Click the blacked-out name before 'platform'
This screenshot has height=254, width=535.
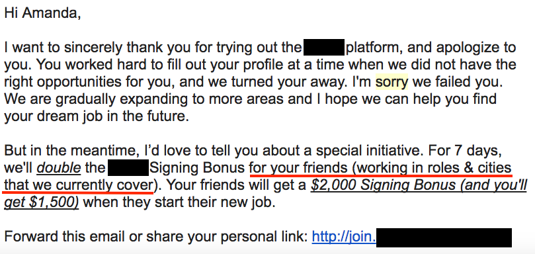click(323, 48)
